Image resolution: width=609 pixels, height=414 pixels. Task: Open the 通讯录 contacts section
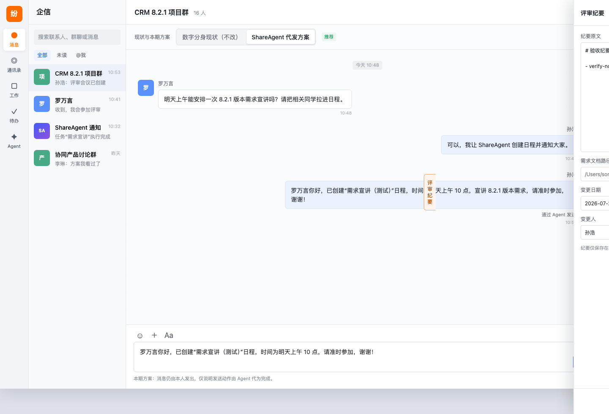pos(14,65)
